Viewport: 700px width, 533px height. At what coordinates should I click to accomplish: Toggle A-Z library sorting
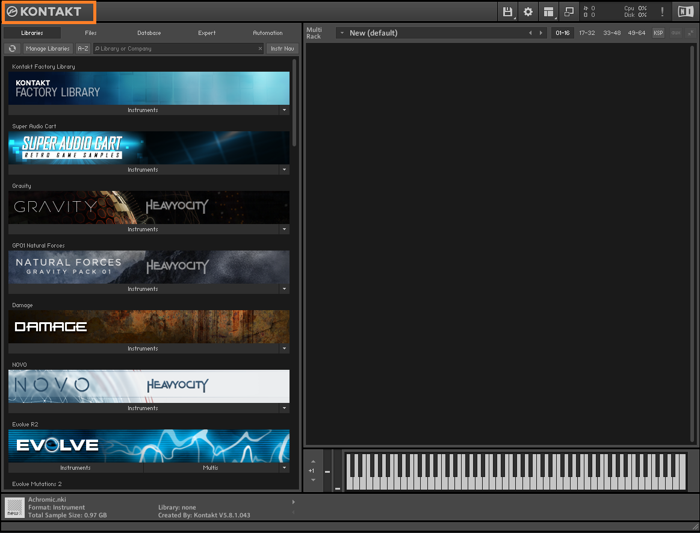pyautogui.click(x=83, y=48)
